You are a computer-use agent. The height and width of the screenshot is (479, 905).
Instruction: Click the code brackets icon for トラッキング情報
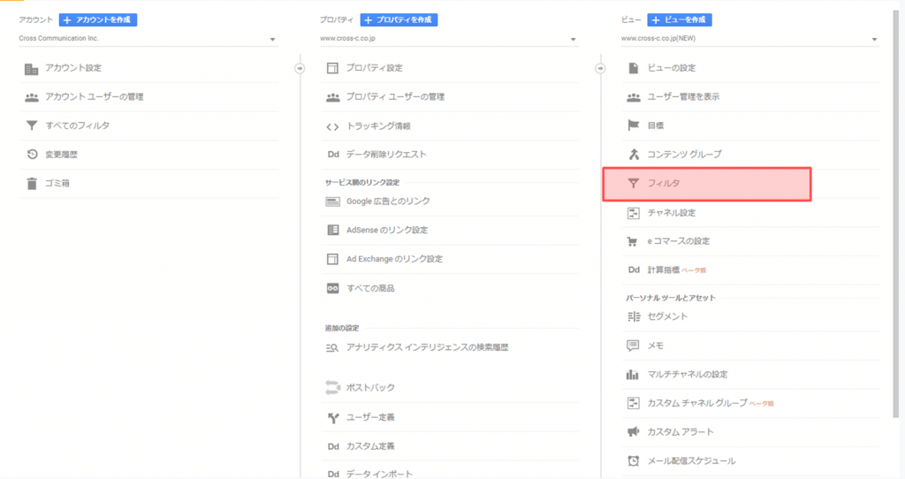tap(332, 126)
